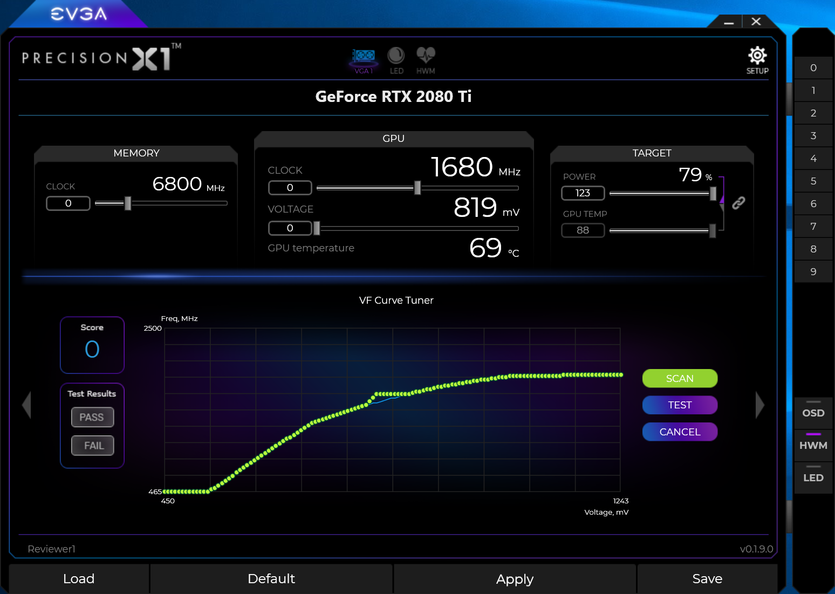Select profile slot 1
The image size is (835, 594).
tap(813, 91)
